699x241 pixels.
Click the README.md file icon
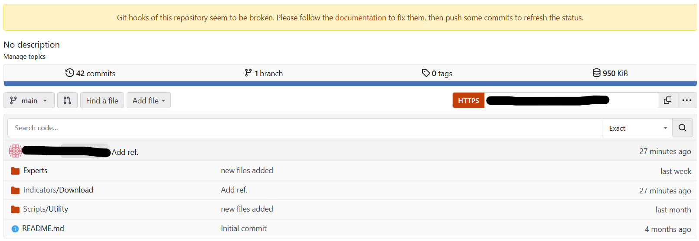tap(15, 229)
